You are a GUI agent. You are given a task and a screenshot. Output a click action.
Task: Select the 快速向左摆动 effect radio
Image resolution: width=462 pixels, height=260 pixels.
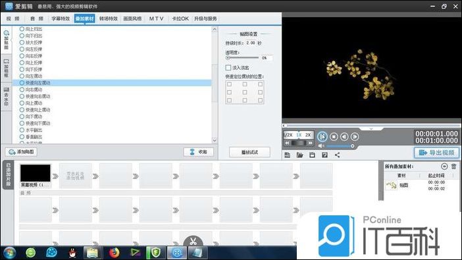click(x=22, y=83)
